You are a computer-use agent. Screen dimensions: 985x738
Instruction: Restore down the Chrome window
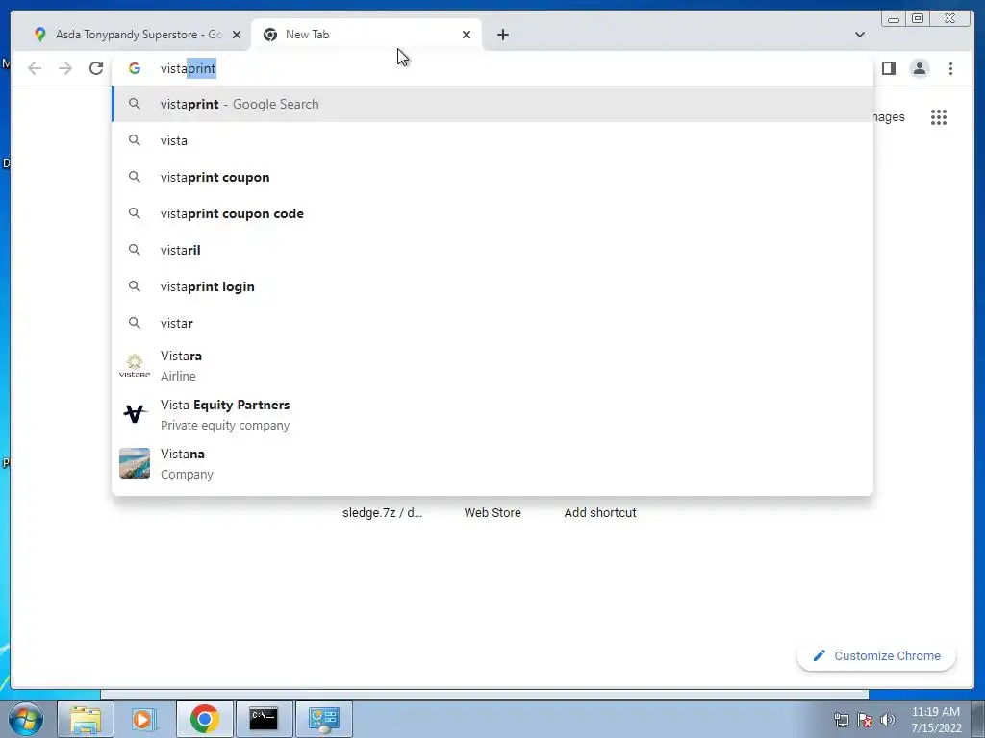point(918,19)
